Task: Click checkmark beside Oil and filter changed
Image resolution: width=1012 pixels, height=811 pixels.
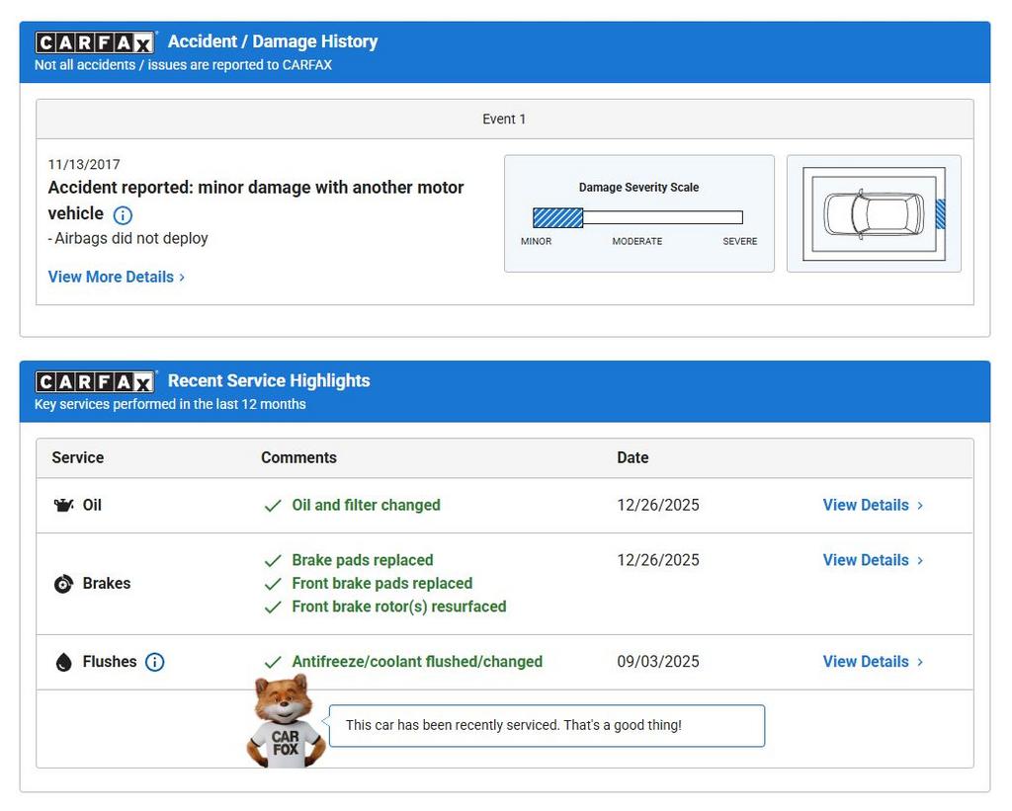Action: (273, 506)
